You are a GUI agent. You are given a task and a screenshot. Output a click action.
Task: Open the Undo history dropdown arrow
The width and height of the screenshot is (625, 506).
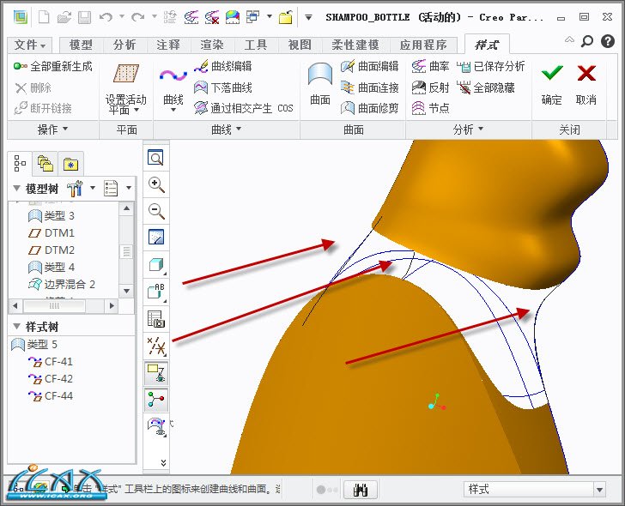pyautogui.click(x=122, y=16)
